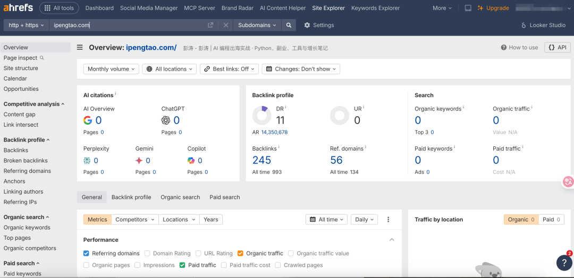The width and height of the screenshot is (574, 278).
Task: Toggle the hamburger sidebar menu icon
Action: [x=80, y=47]
